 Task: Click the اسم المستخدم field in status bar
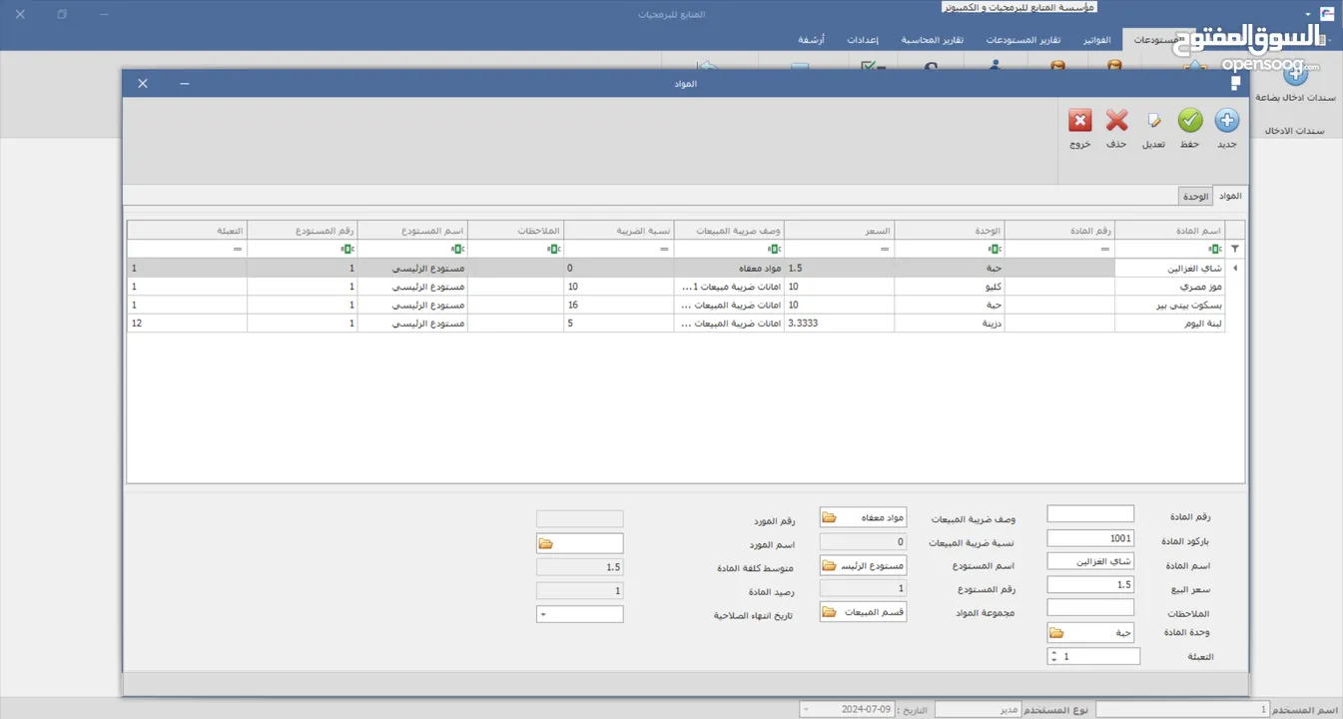pos(1183,709)
